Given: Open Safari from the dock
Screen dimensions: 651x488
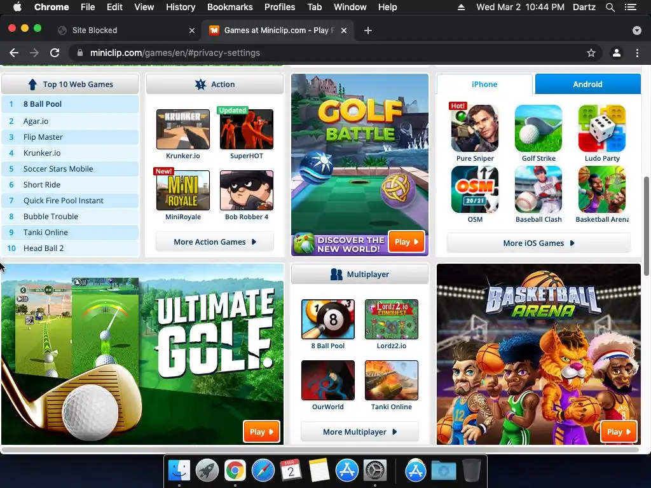Looking at the screenshot, I should 263,470.
